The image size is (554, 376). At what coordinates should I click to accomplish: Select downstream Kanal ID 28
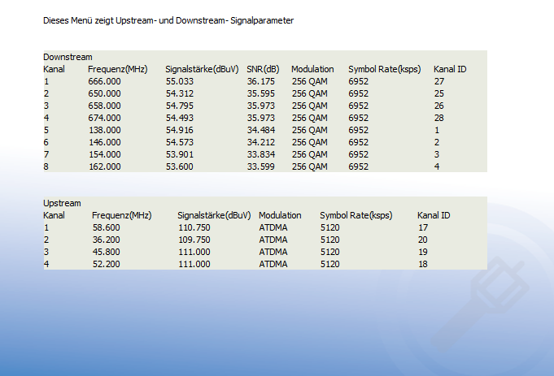click(x=438, y=119)
